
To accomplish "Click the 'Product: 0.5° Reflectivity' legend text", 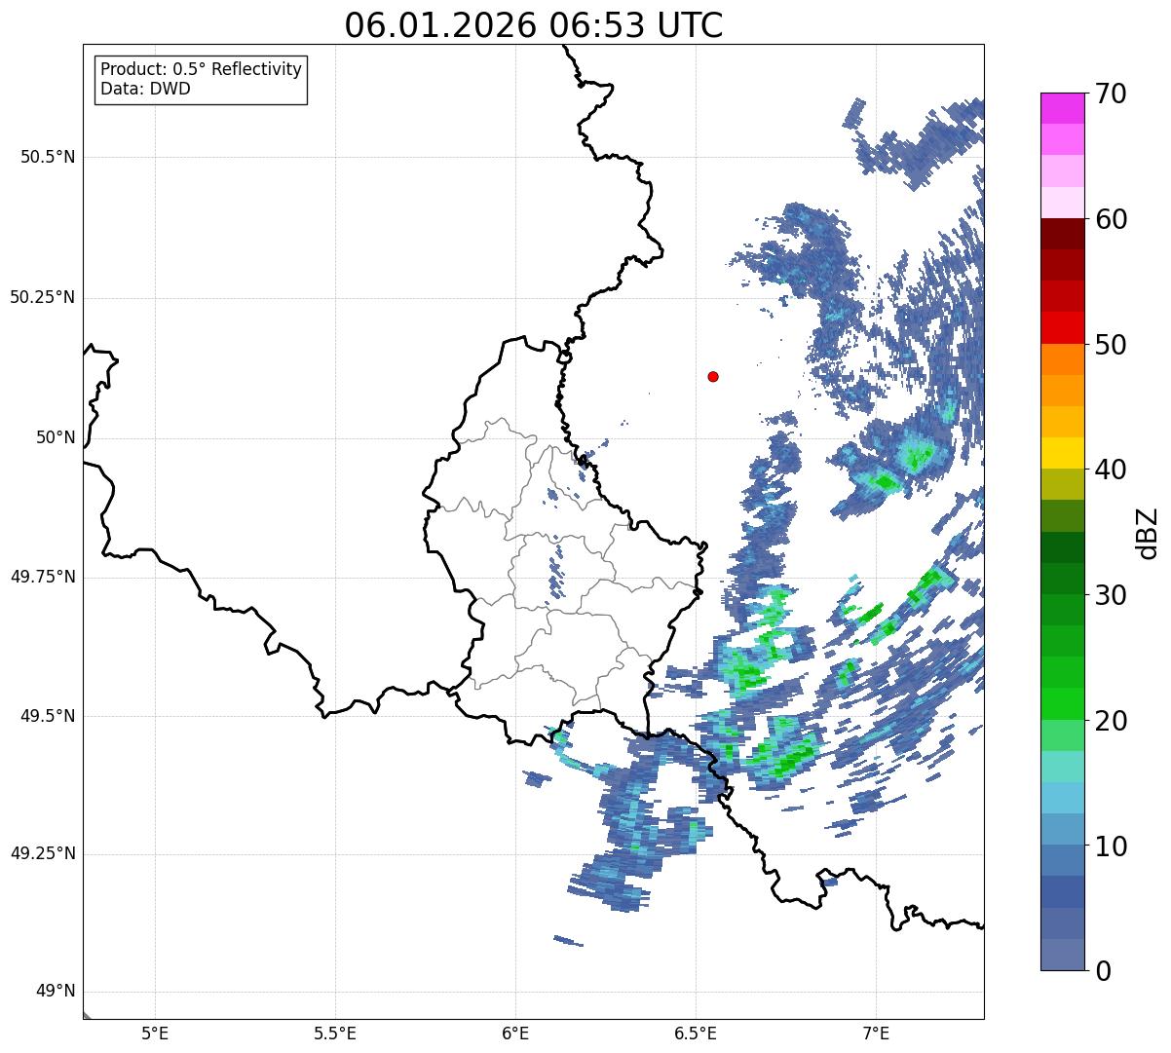I will [201, 70].
